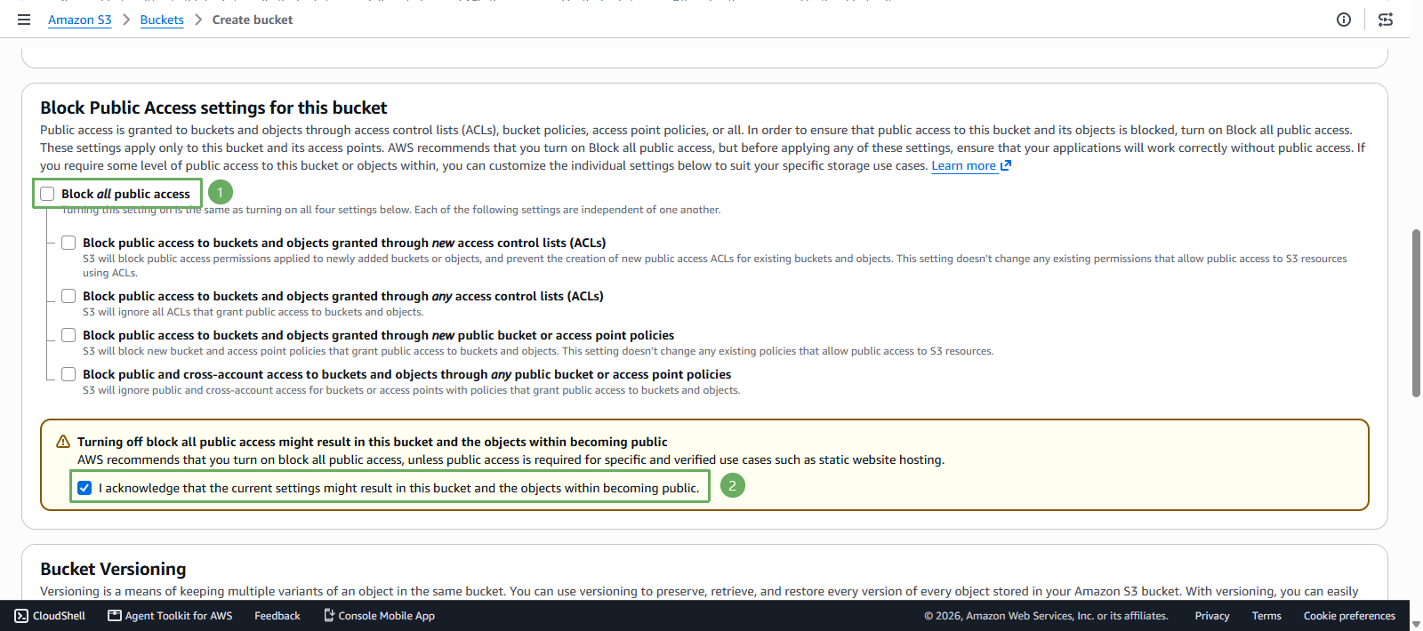Navigate to Buckets breadcrumb link

coord(162,20)
